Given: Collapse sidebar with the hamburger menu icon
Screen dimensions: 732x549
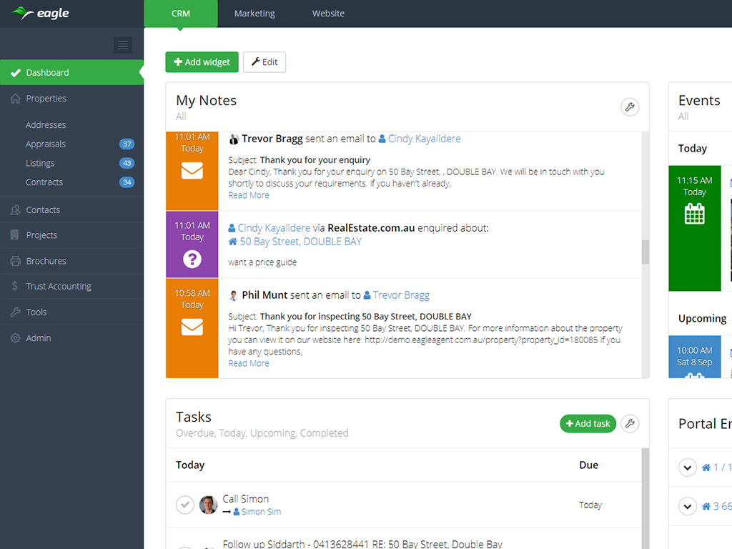Looking at the screenshot, I should [x=123, y=45].
